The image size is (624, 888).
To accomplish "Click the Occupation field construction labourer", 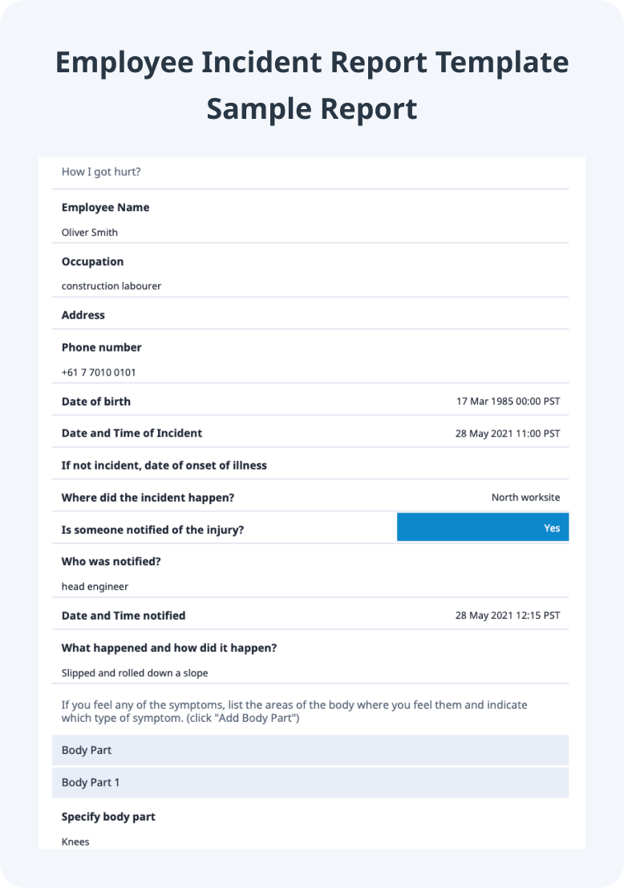I will [x=111, y=286].
